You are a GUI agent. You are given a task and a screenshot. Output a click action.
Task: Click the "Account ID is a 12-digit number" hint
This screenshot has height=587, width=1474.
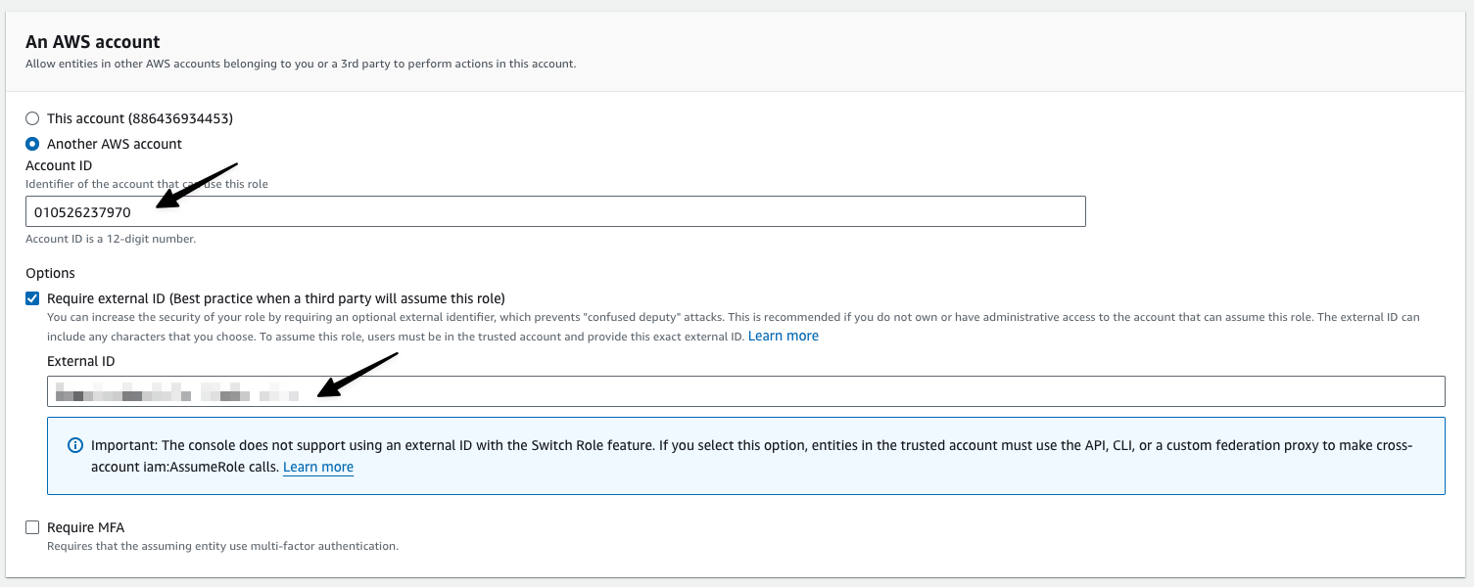tap(111, 239)
